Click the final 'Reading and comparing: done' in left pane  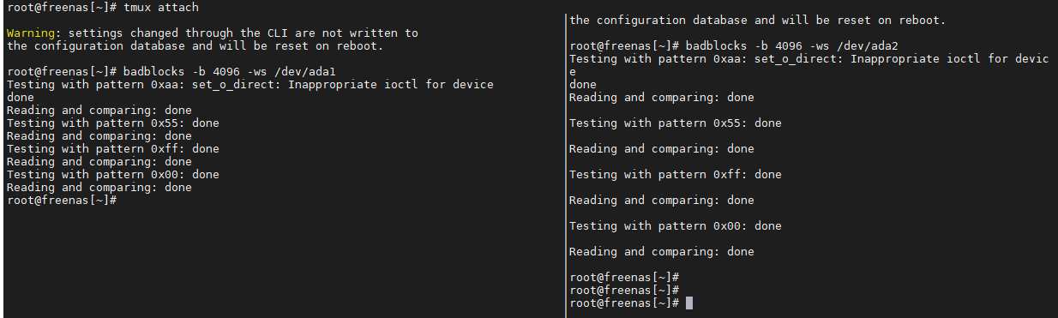point(99,188)
